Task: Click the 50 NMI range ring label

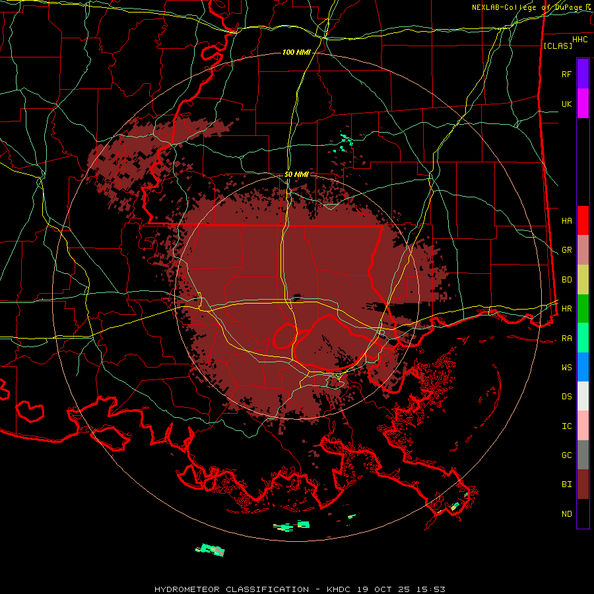Action: pyautogui.click(x=296, y=174)
